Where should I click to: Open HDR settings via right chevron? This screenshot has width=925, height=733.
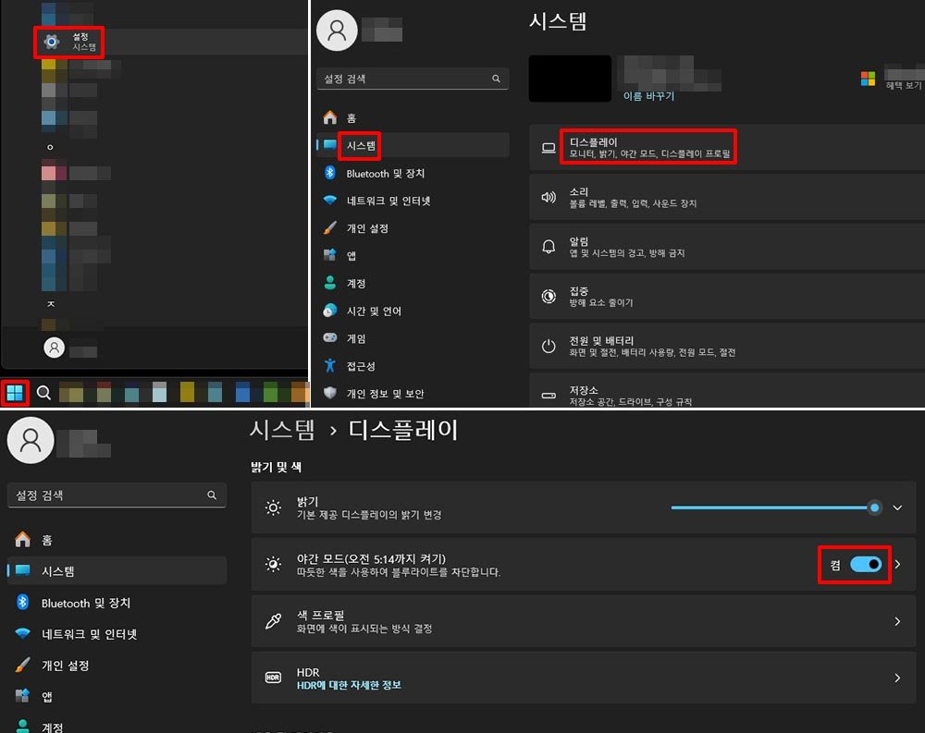click(897, 678)
